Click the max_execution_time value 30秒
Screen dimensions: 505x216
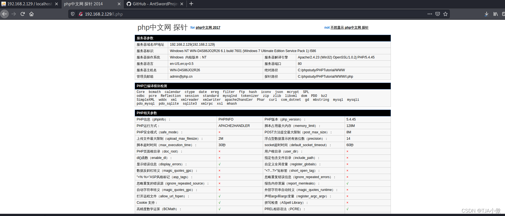click(222, 145)
